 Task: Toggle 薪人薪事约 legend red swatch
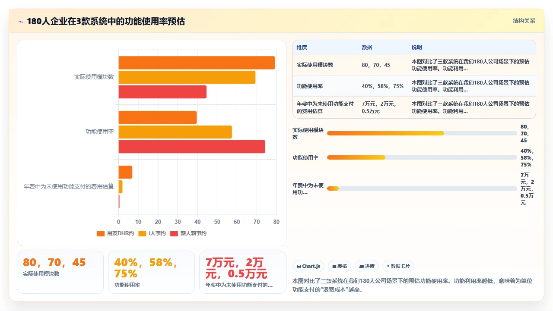click(x=174, y=233)
